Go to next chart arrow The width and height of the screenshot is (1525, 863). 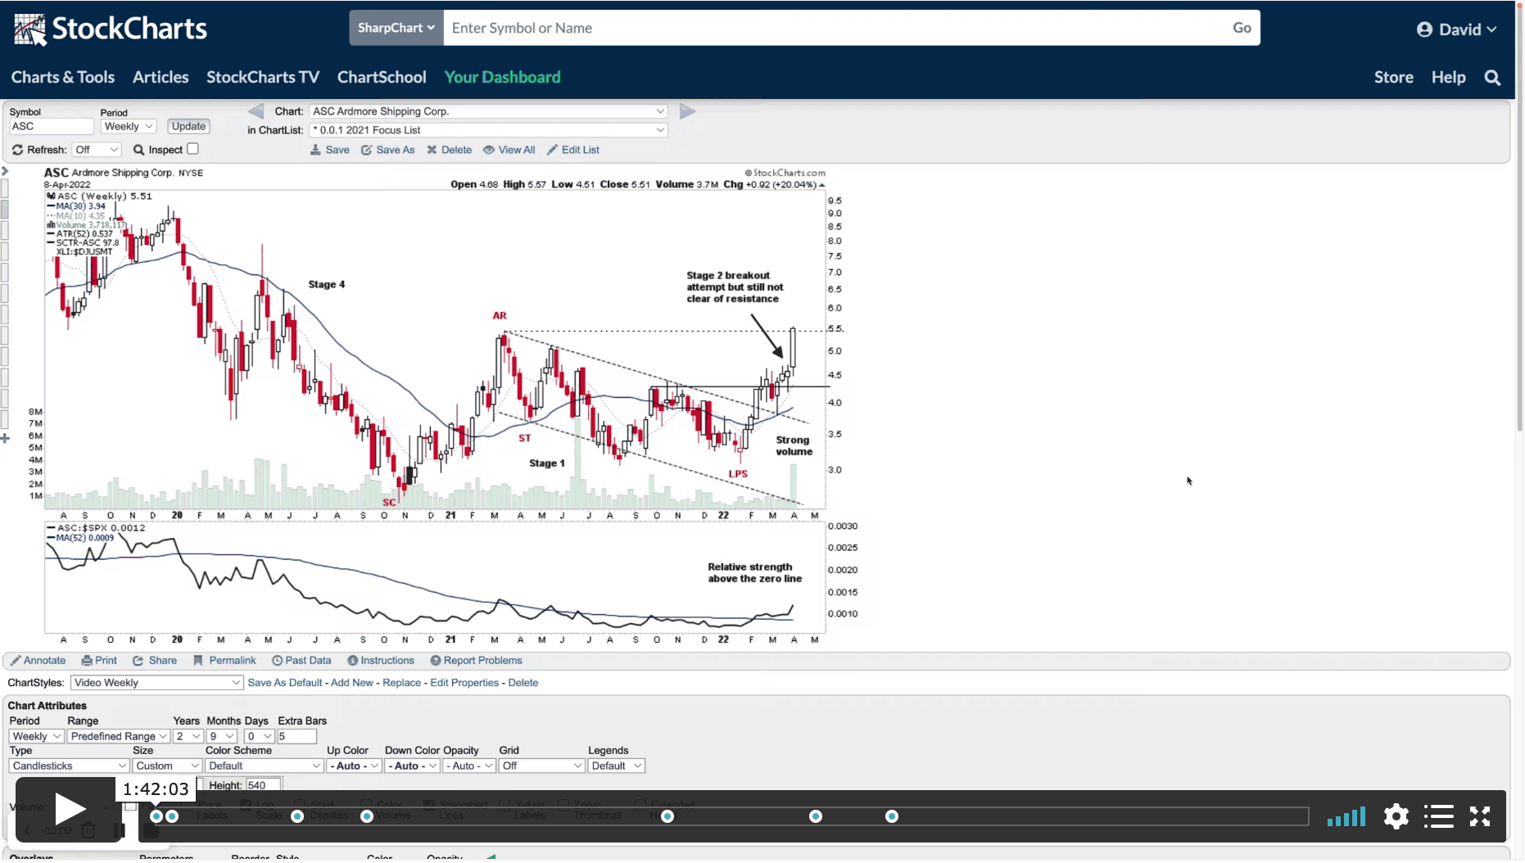(x=687, y=111)
